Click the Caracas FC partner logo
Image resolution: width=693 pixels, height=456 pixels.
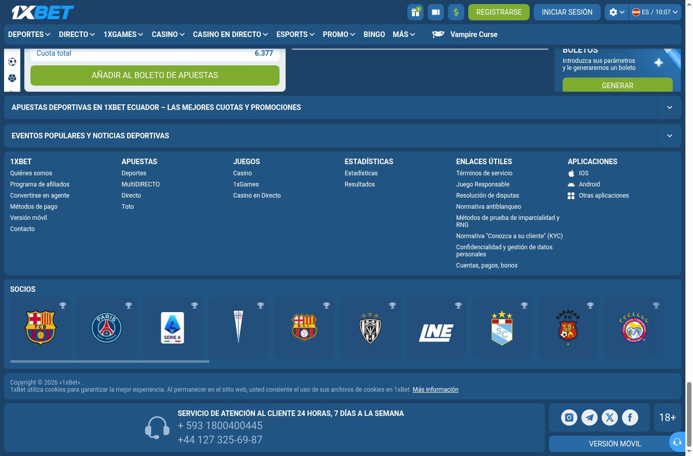(x=568, y=328)
